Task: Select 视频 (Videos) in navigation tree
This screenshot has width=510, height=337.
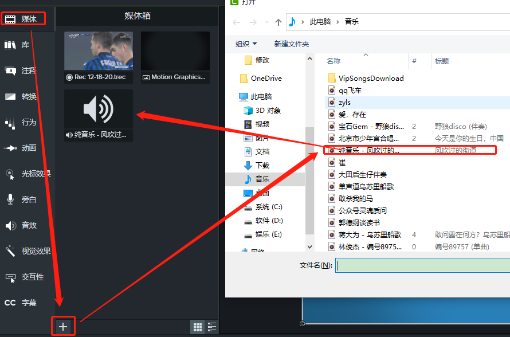Action: [x=257, y=124]
